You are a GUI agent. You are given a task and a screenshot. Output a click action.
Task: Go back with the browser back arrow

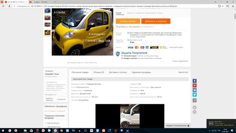[3, 6]
